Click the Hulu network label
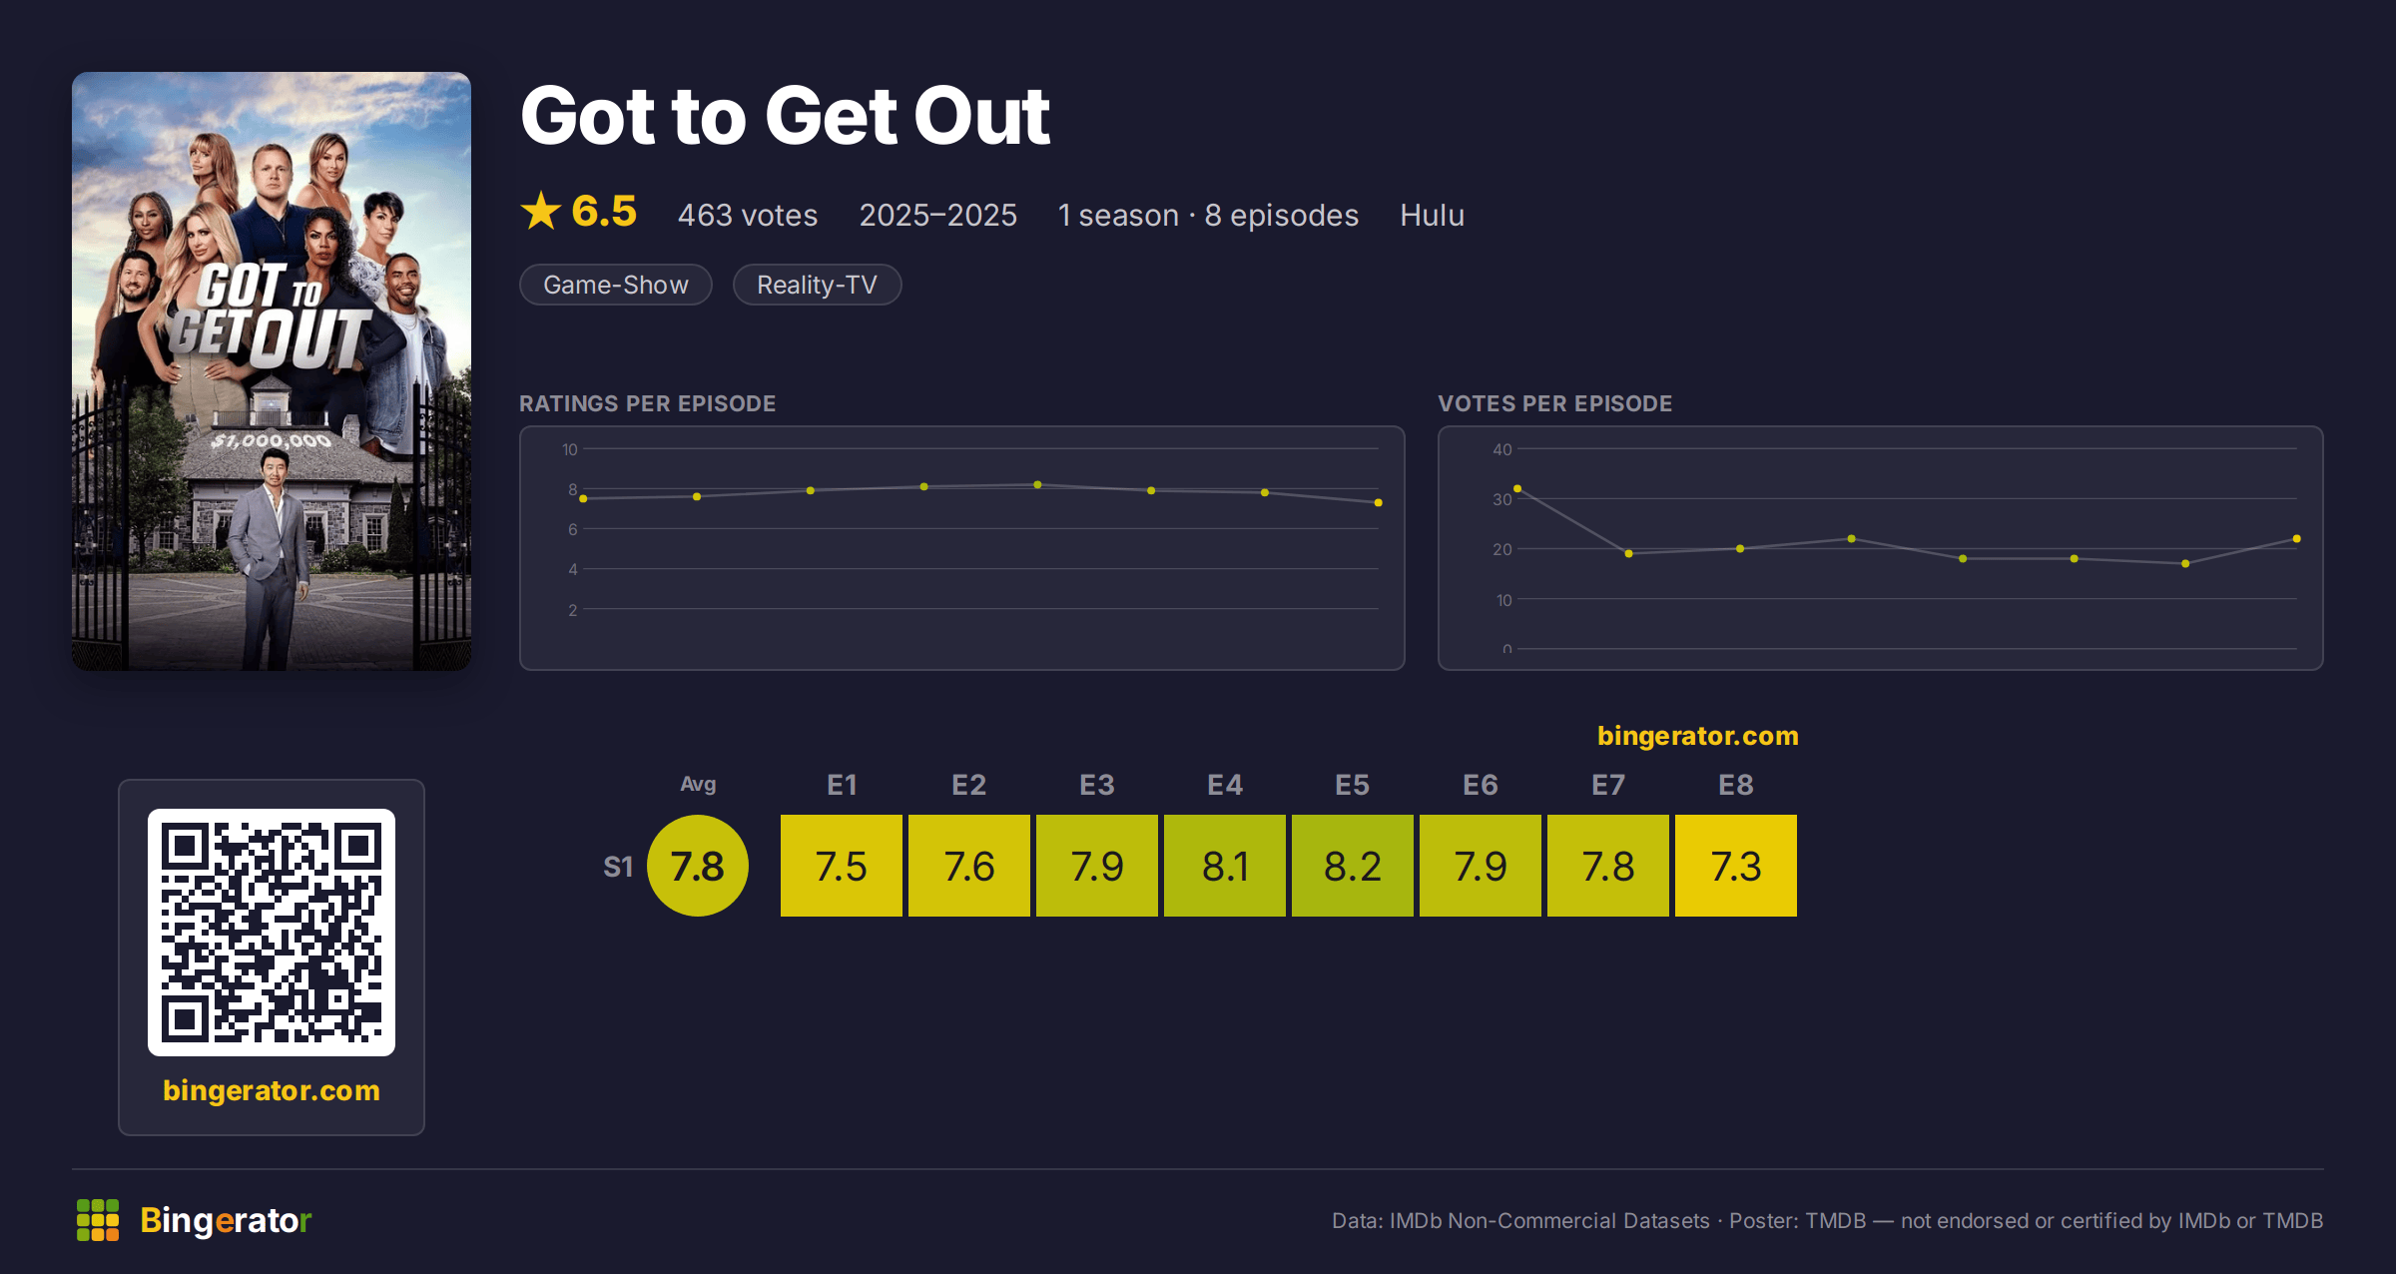Viewport: 2396px width, 1274px height. point(1432,215)
